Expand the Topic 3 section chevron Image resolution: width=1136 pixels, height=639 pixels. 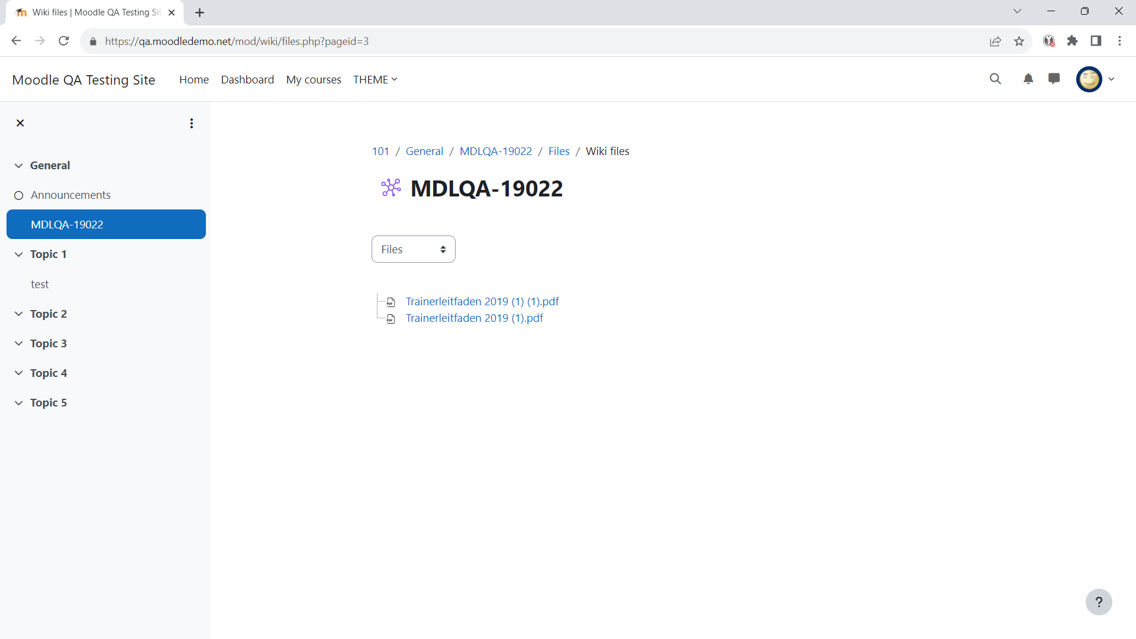pyautogui.click(x=18, y=343)
